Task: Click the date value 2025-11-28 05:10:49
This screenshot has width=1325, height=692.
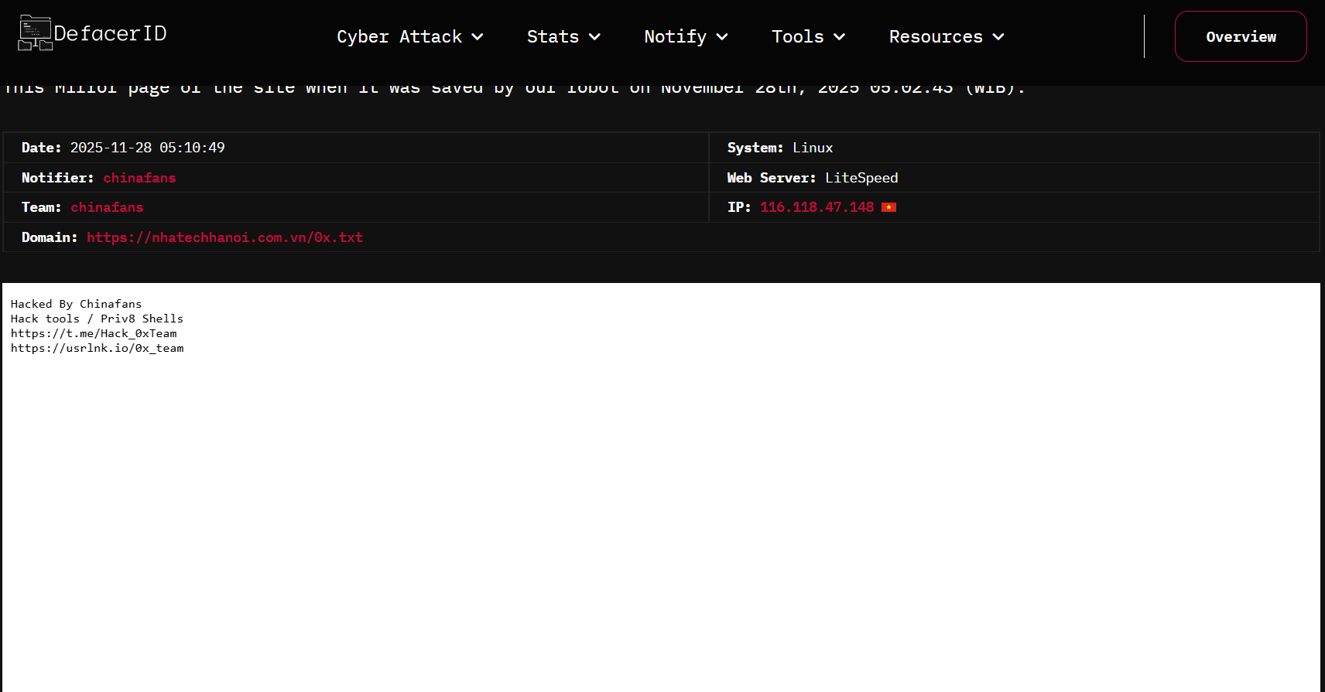Action: (x=147, y=148)
